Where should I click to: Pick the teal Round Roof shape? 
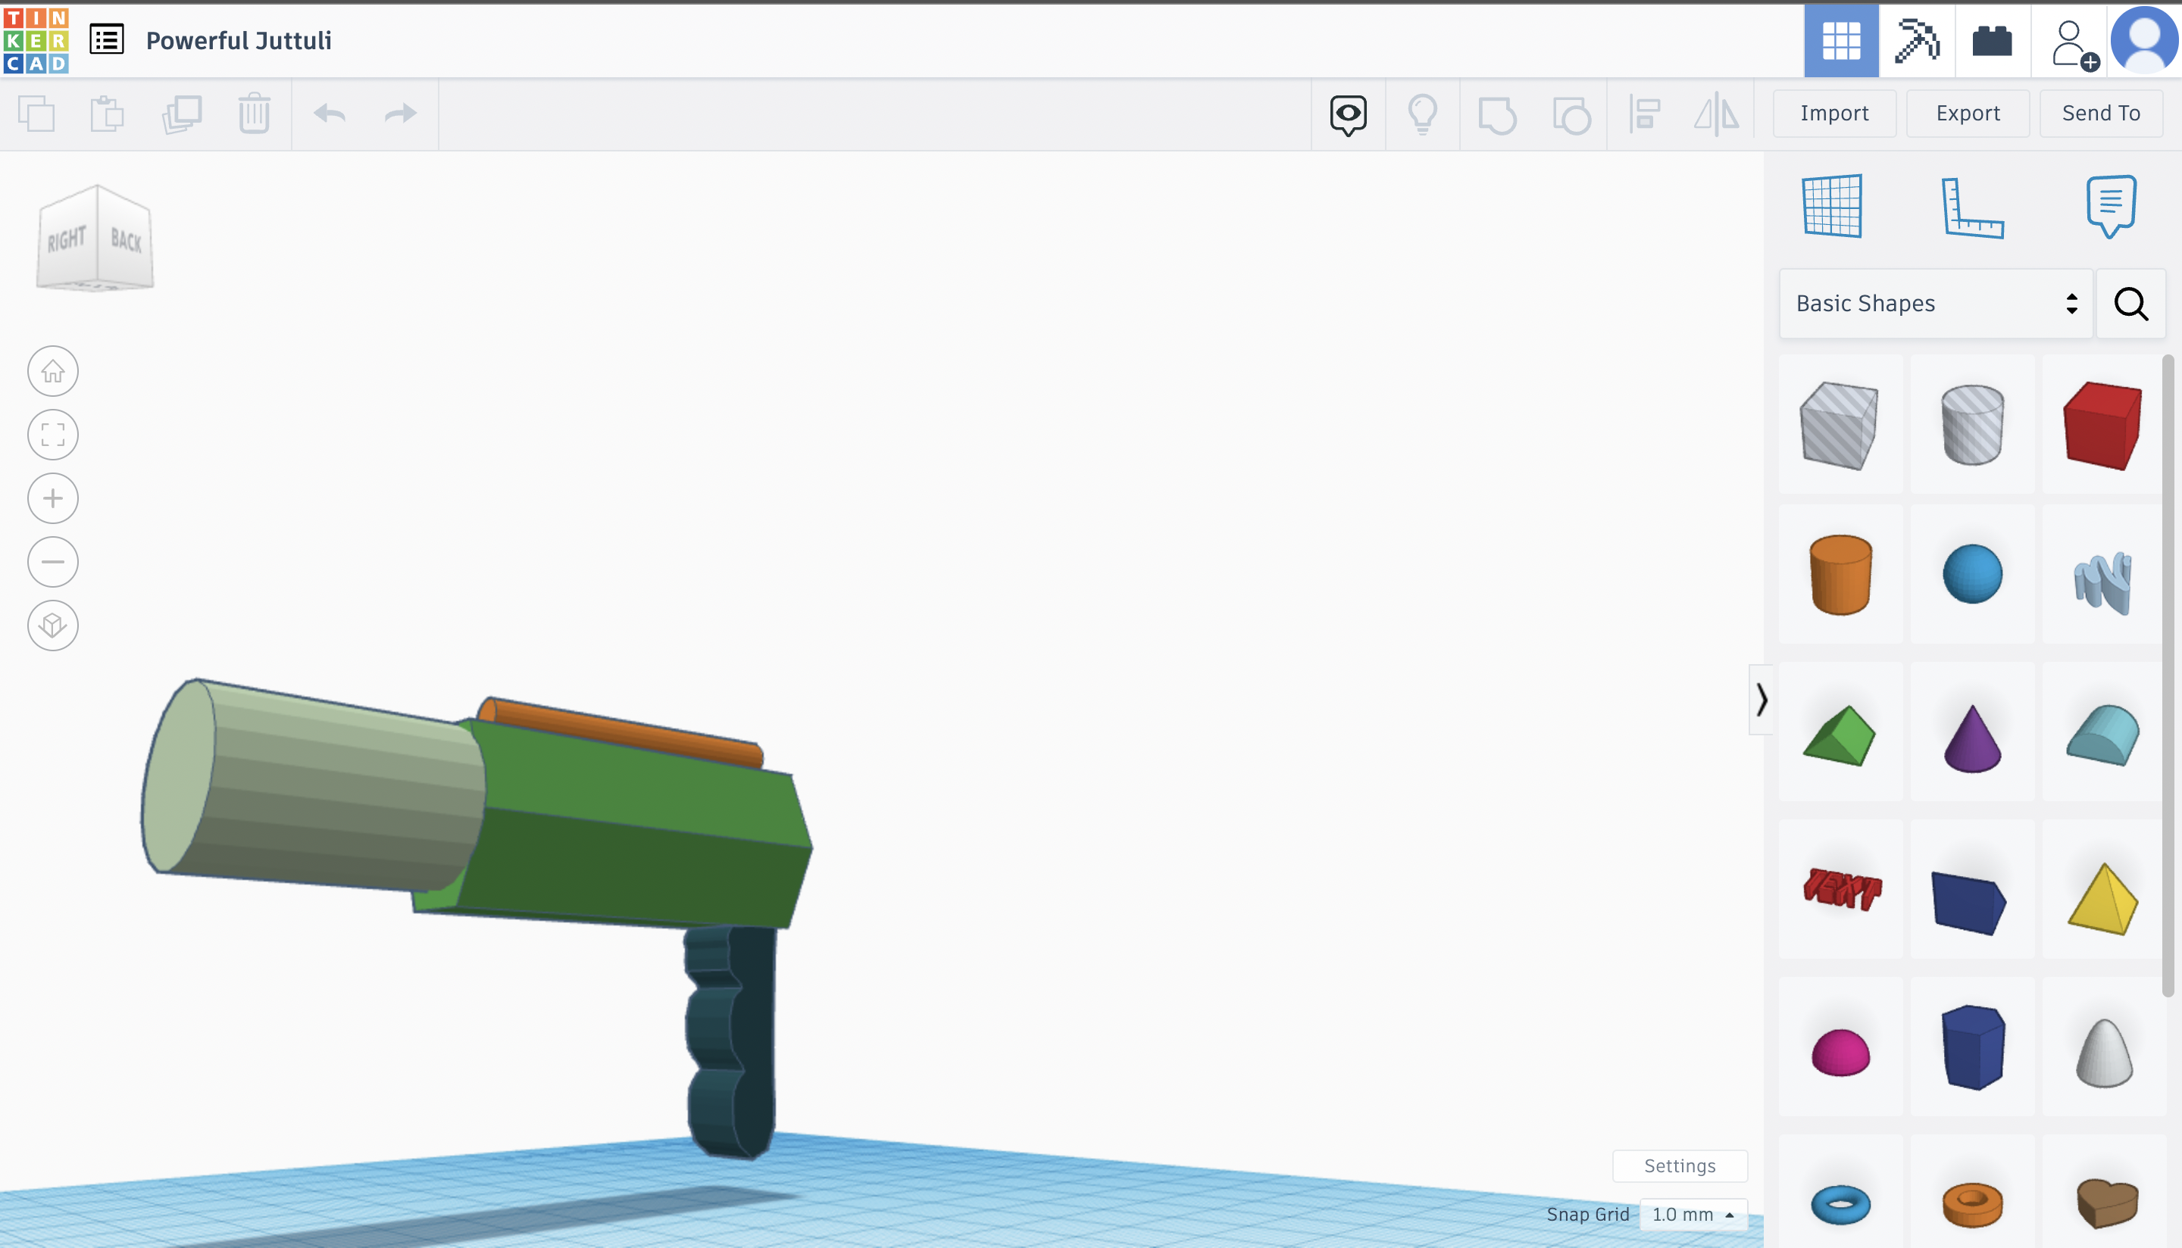[2102, 734]
